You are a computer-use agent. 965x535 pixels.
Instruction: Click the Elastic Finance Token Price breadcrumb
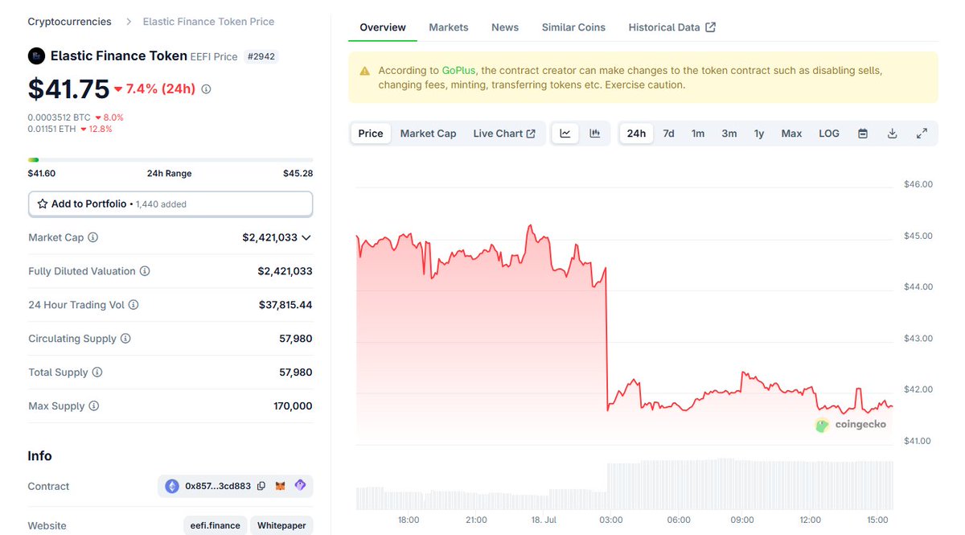coord(208,22)
